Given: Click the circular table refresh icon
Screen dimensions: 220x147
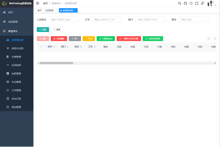Looking at the screenshot, I should [x=215, y=39].
